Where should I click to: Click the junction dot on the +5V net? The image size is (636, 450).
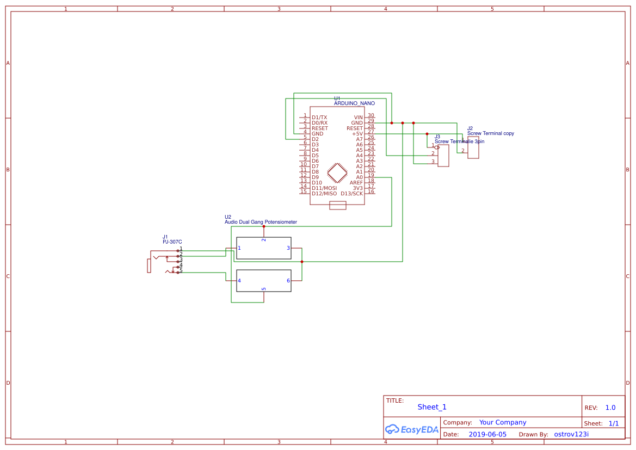coord(427,134)
